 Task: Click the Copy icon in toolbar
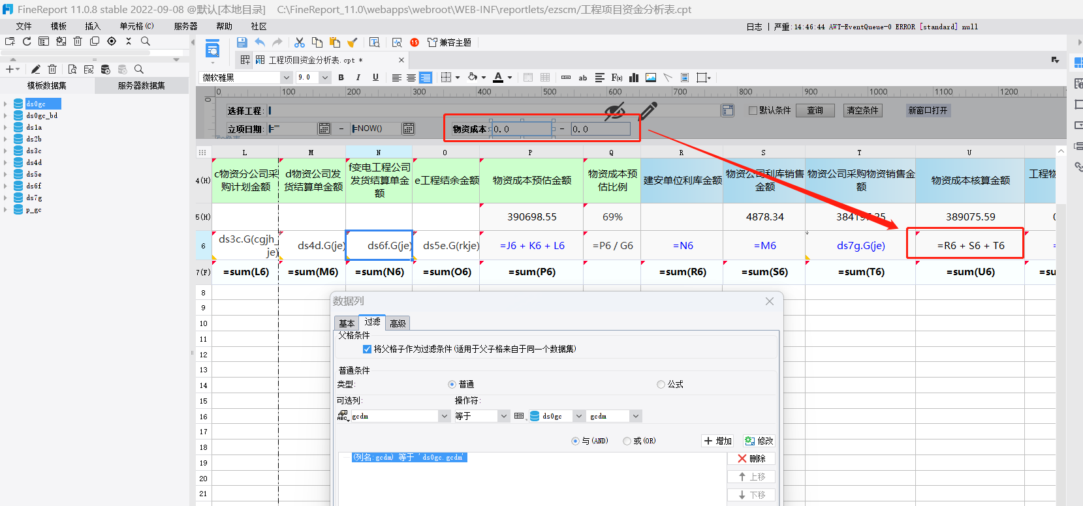[317, 42]
